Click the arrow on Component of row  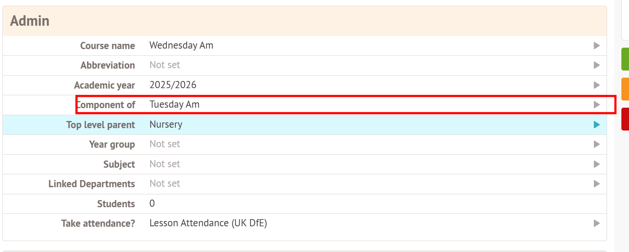(596, 105)
